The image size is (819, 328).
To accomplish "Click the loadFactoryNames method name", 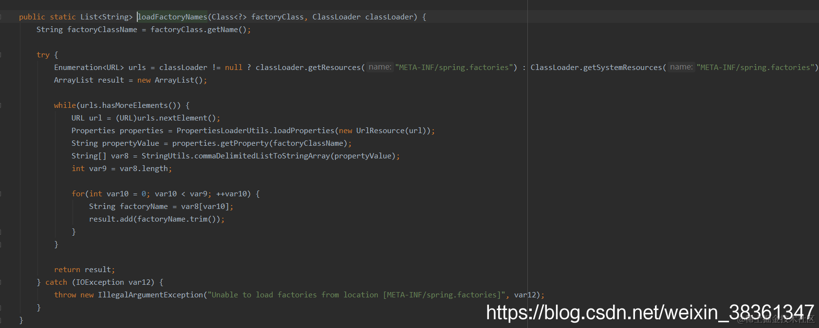I will click(172, 17).
